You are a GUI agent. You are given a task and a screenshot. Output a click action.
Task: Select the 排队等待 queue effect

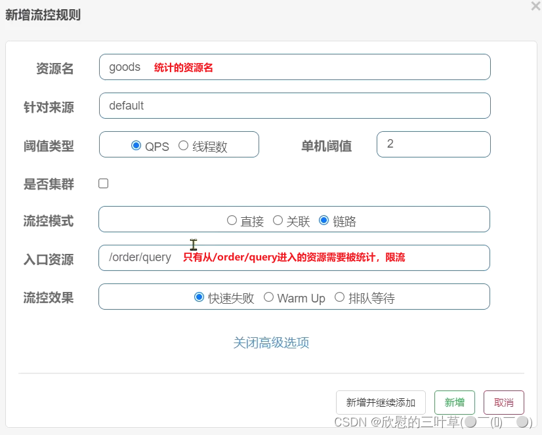coord(339,297)
